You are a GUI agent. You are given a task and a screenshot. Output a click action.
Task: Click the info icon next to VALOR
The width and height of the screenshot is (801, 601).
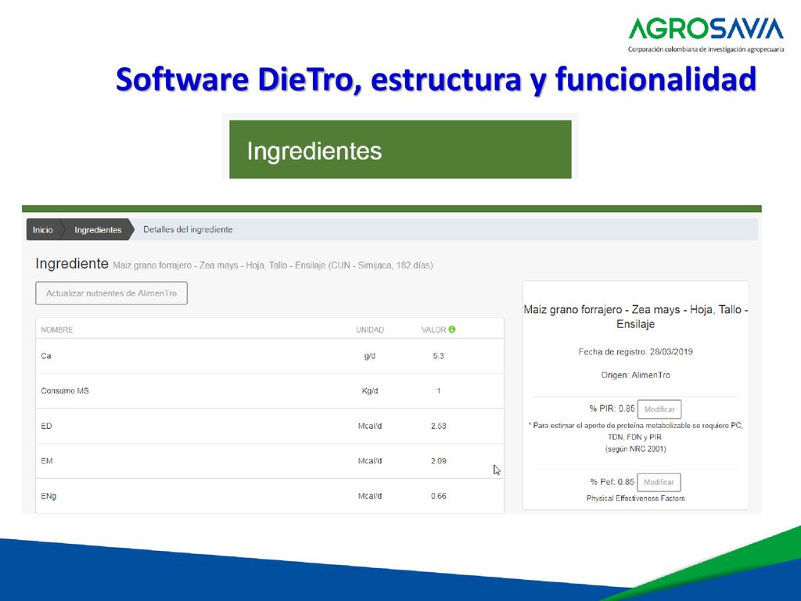tap(452, 329)
